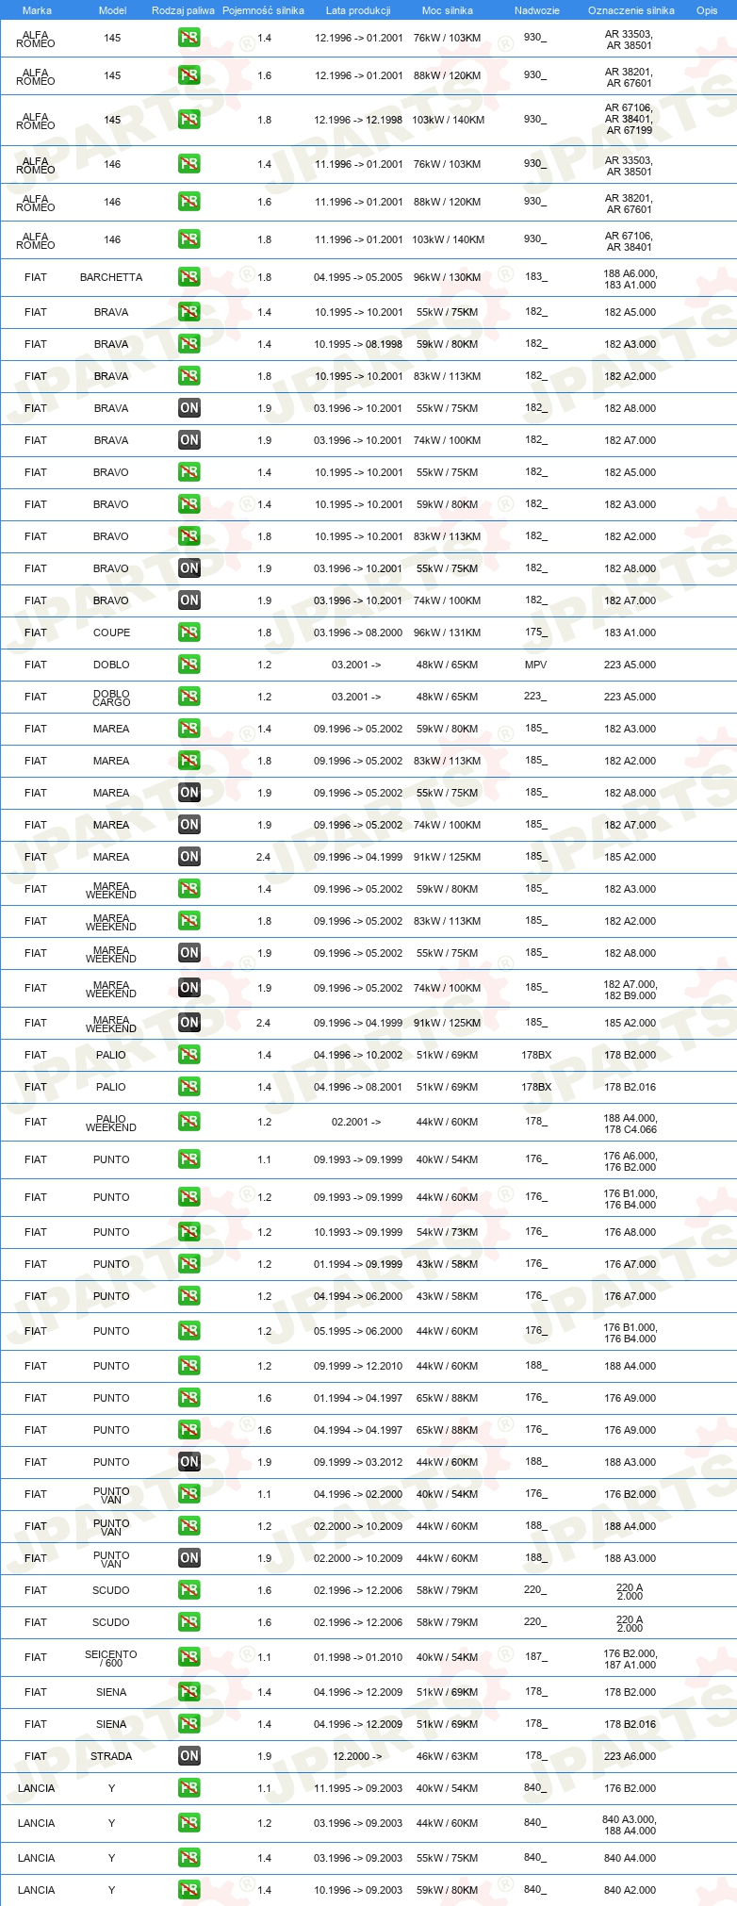The image size is (737, 1906).
Task: Click petrol icon in Palio Weekend row
Action: click(x=189, y=1122)
